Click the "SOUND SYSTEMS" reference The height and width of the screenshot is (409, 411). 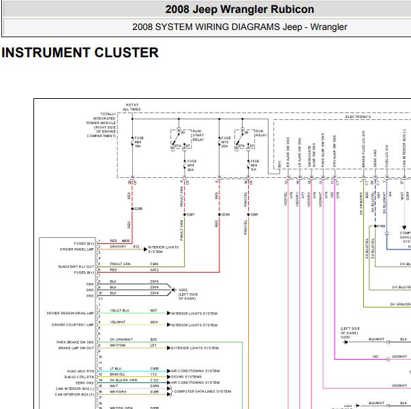186,377
